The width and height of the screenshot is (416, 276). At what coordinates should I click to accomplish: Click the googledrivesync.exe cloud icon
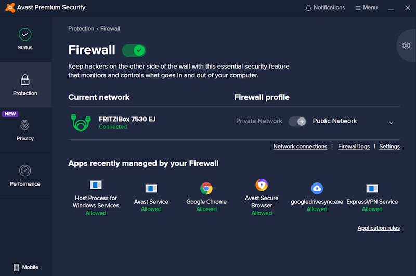(317, 189)
